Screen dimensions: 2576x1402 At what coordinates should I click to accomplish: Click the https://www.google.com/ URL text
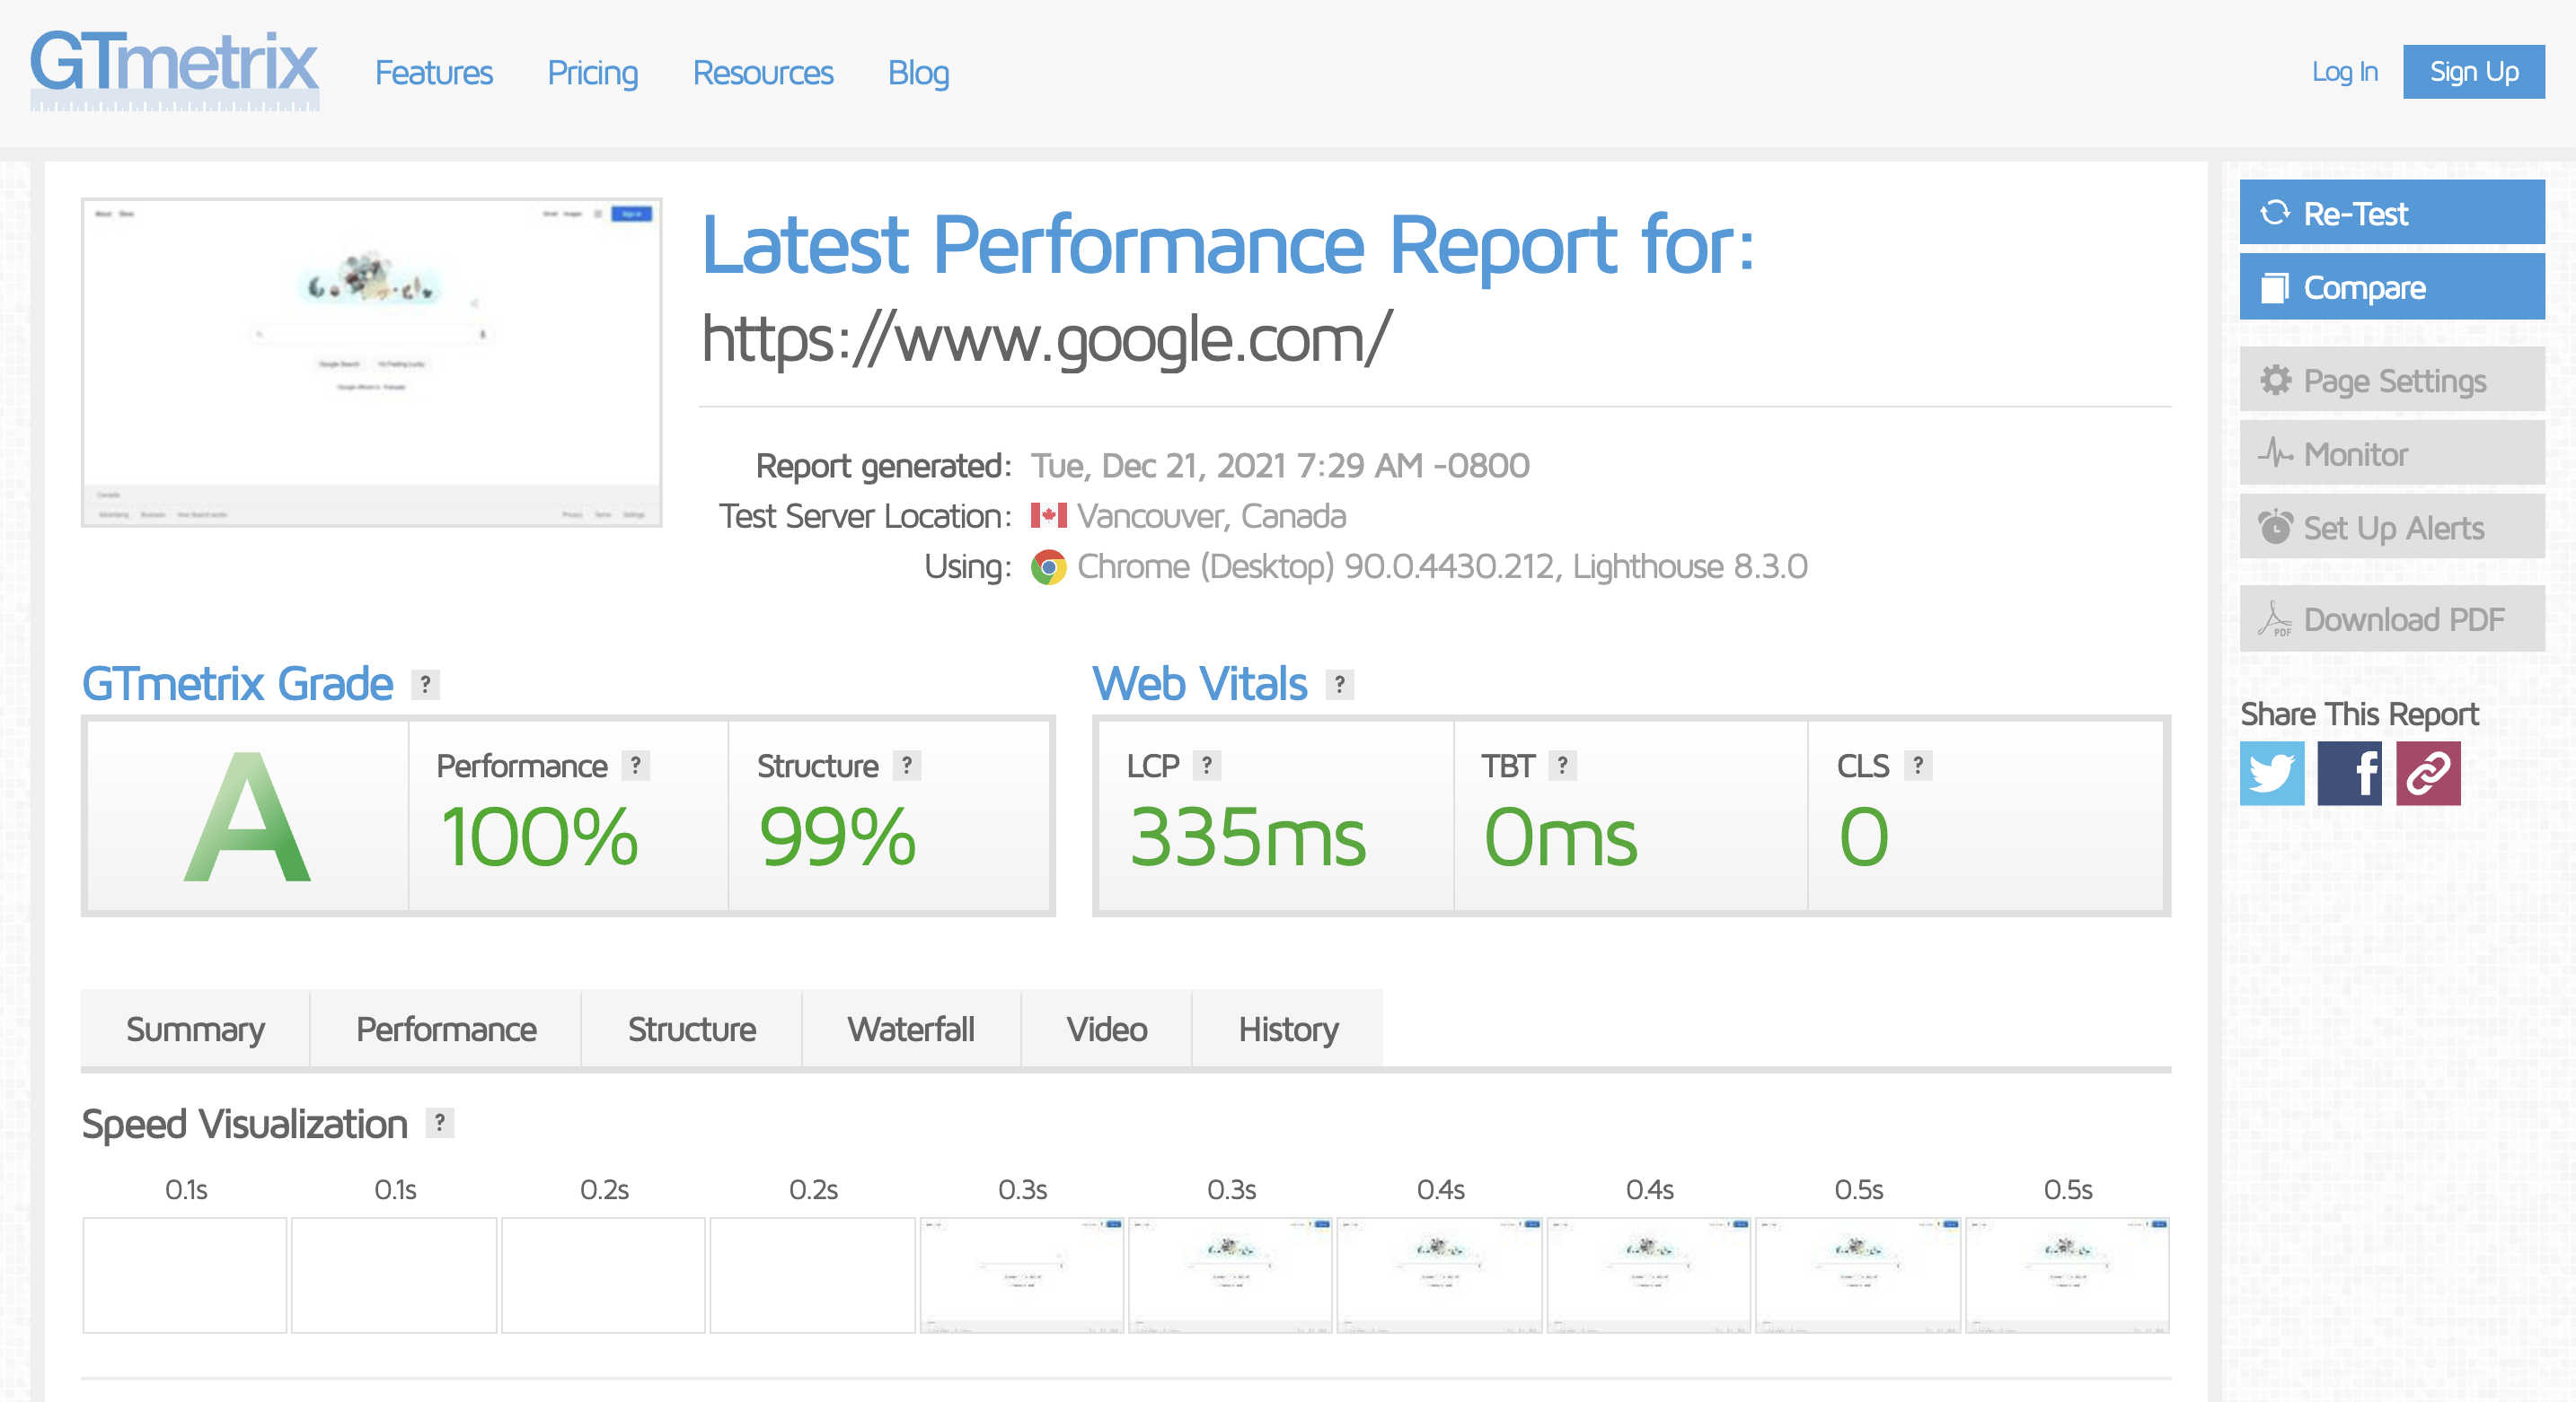tap(1046, 340)
